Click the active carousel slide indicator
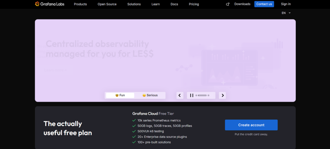Screen dimensions: 330x149 point(202,95)
